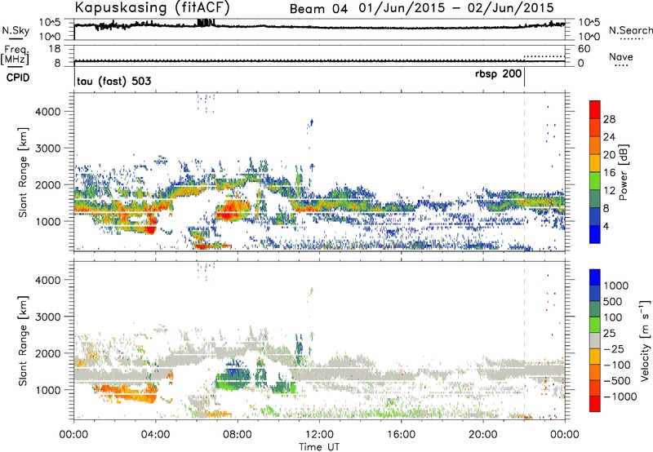653x452 pixels.
Task: Click the '60' tick on the Nave axis
Action: tap(584, 49)
